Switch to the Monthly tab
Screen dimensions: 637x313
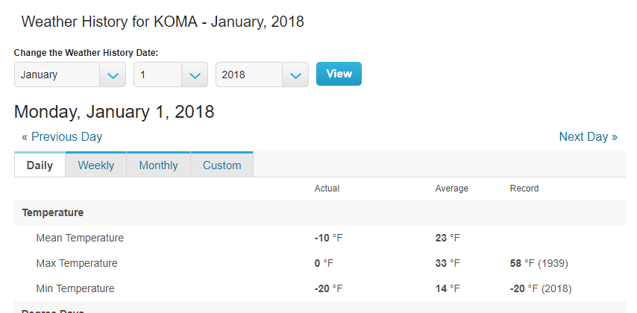tap(158, 165)
